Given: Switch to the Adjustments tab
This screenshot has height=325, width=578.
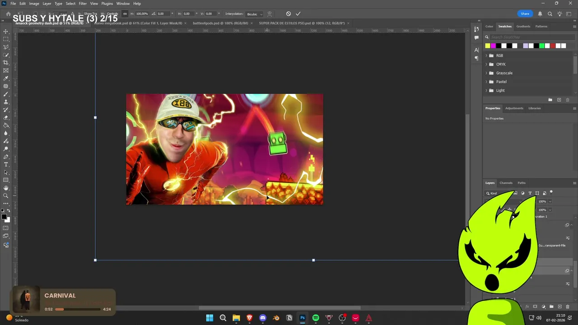Looking at the screenshot, I should point(514,108).
